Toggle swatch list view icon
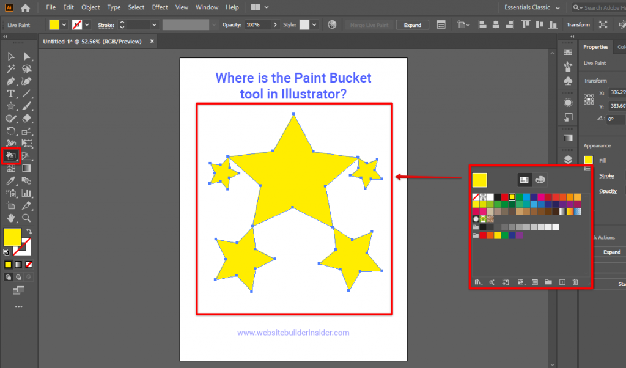The image size is (626, 368). coord(535,282)
